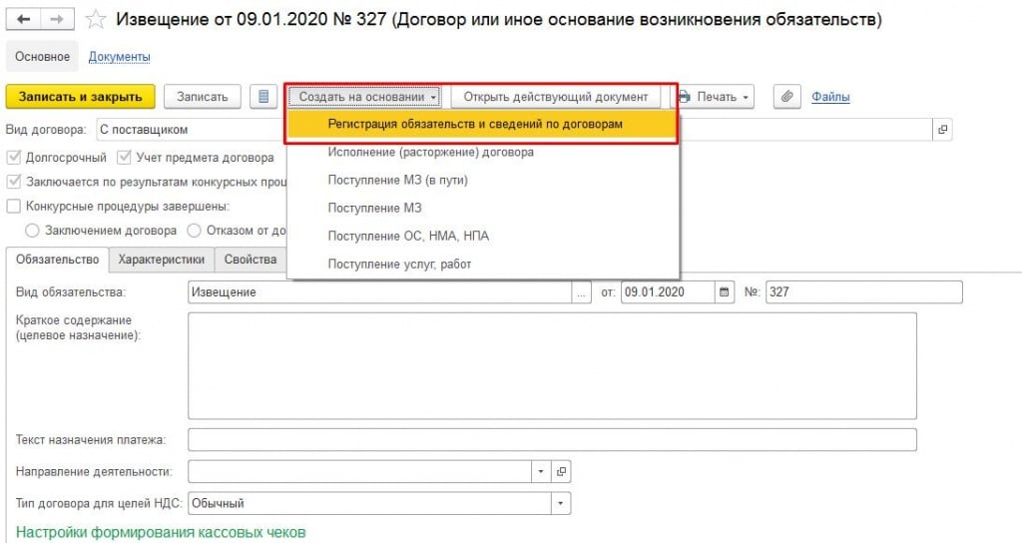
Task: Click the open icon beside Направление деятельности
Action: (x=561, y=471)
